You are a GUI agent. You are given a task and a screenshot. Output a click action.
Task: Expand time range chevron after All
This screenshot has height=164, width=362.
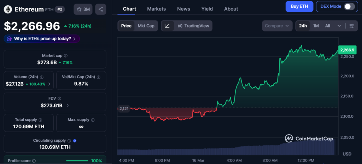pos(339,26)
